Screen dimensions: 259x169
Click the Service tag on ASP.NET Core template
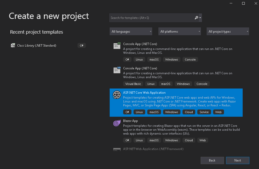click(x=204, y=112)
